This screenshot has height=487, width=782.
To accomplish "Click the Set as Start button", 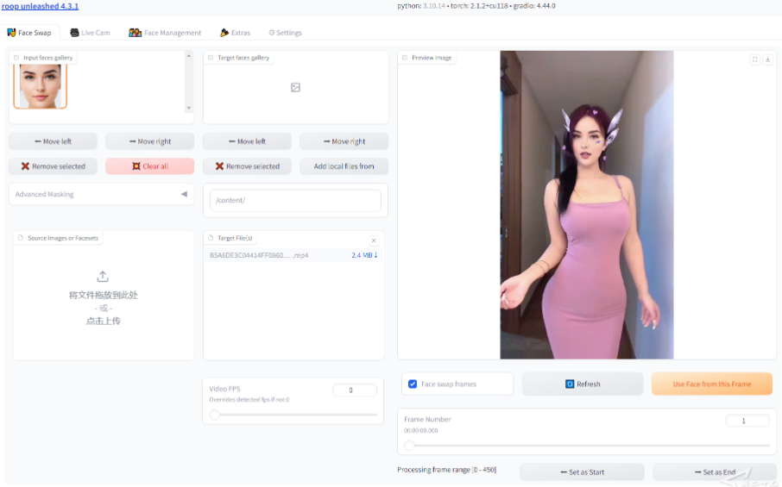I will (582, 472).
